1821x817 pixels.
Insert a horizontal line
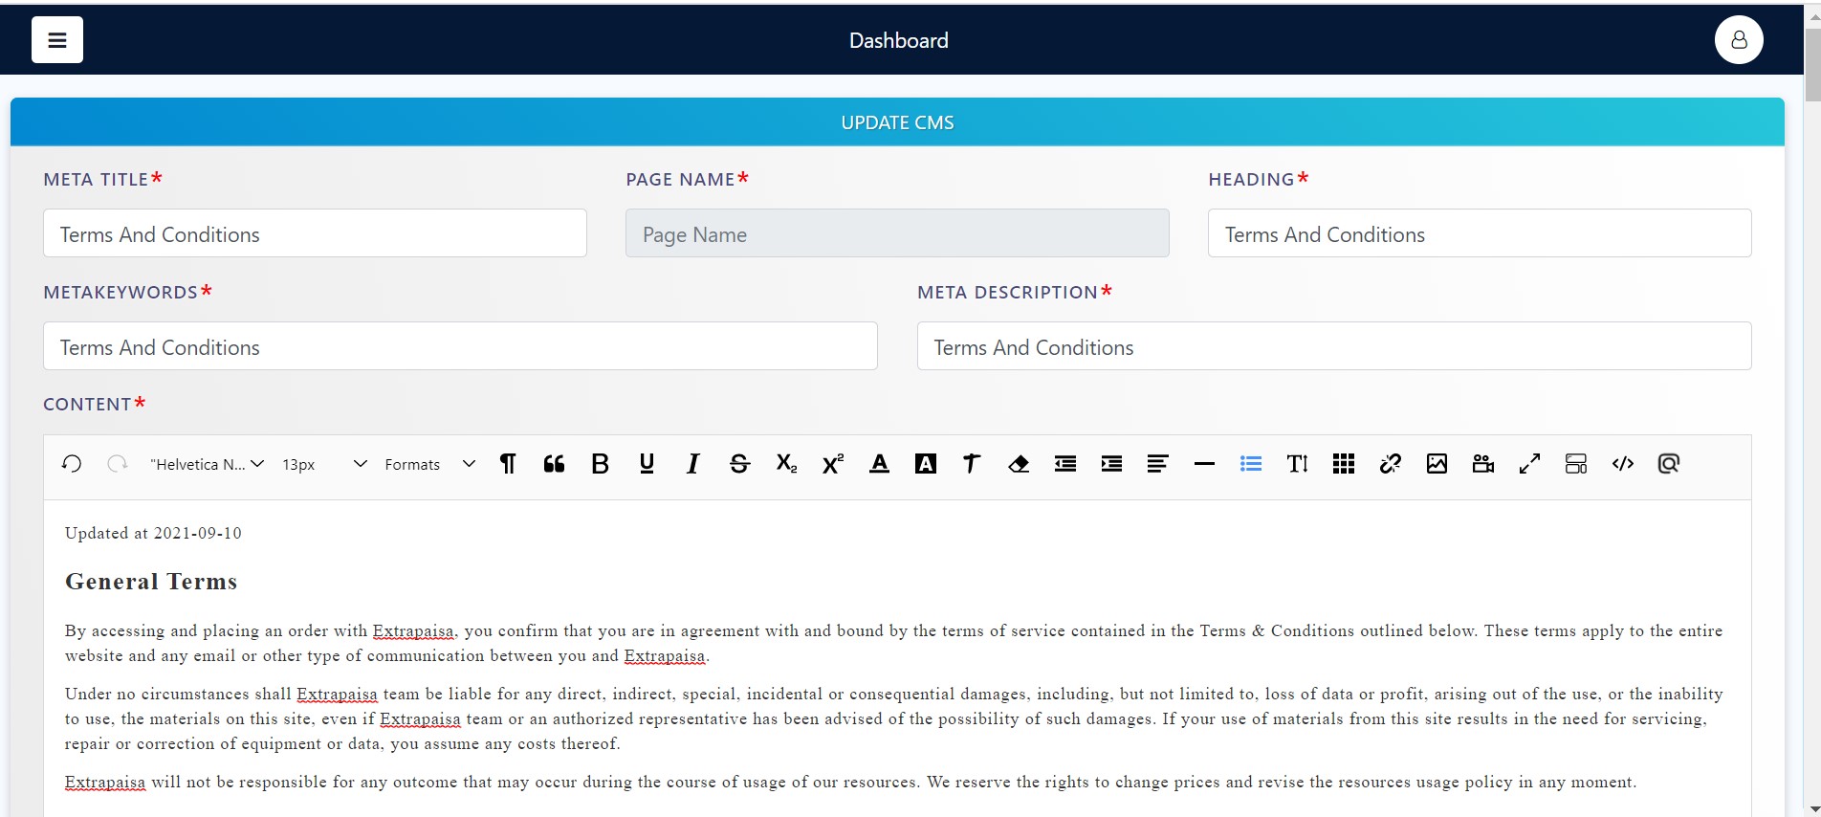point(1204,464)
